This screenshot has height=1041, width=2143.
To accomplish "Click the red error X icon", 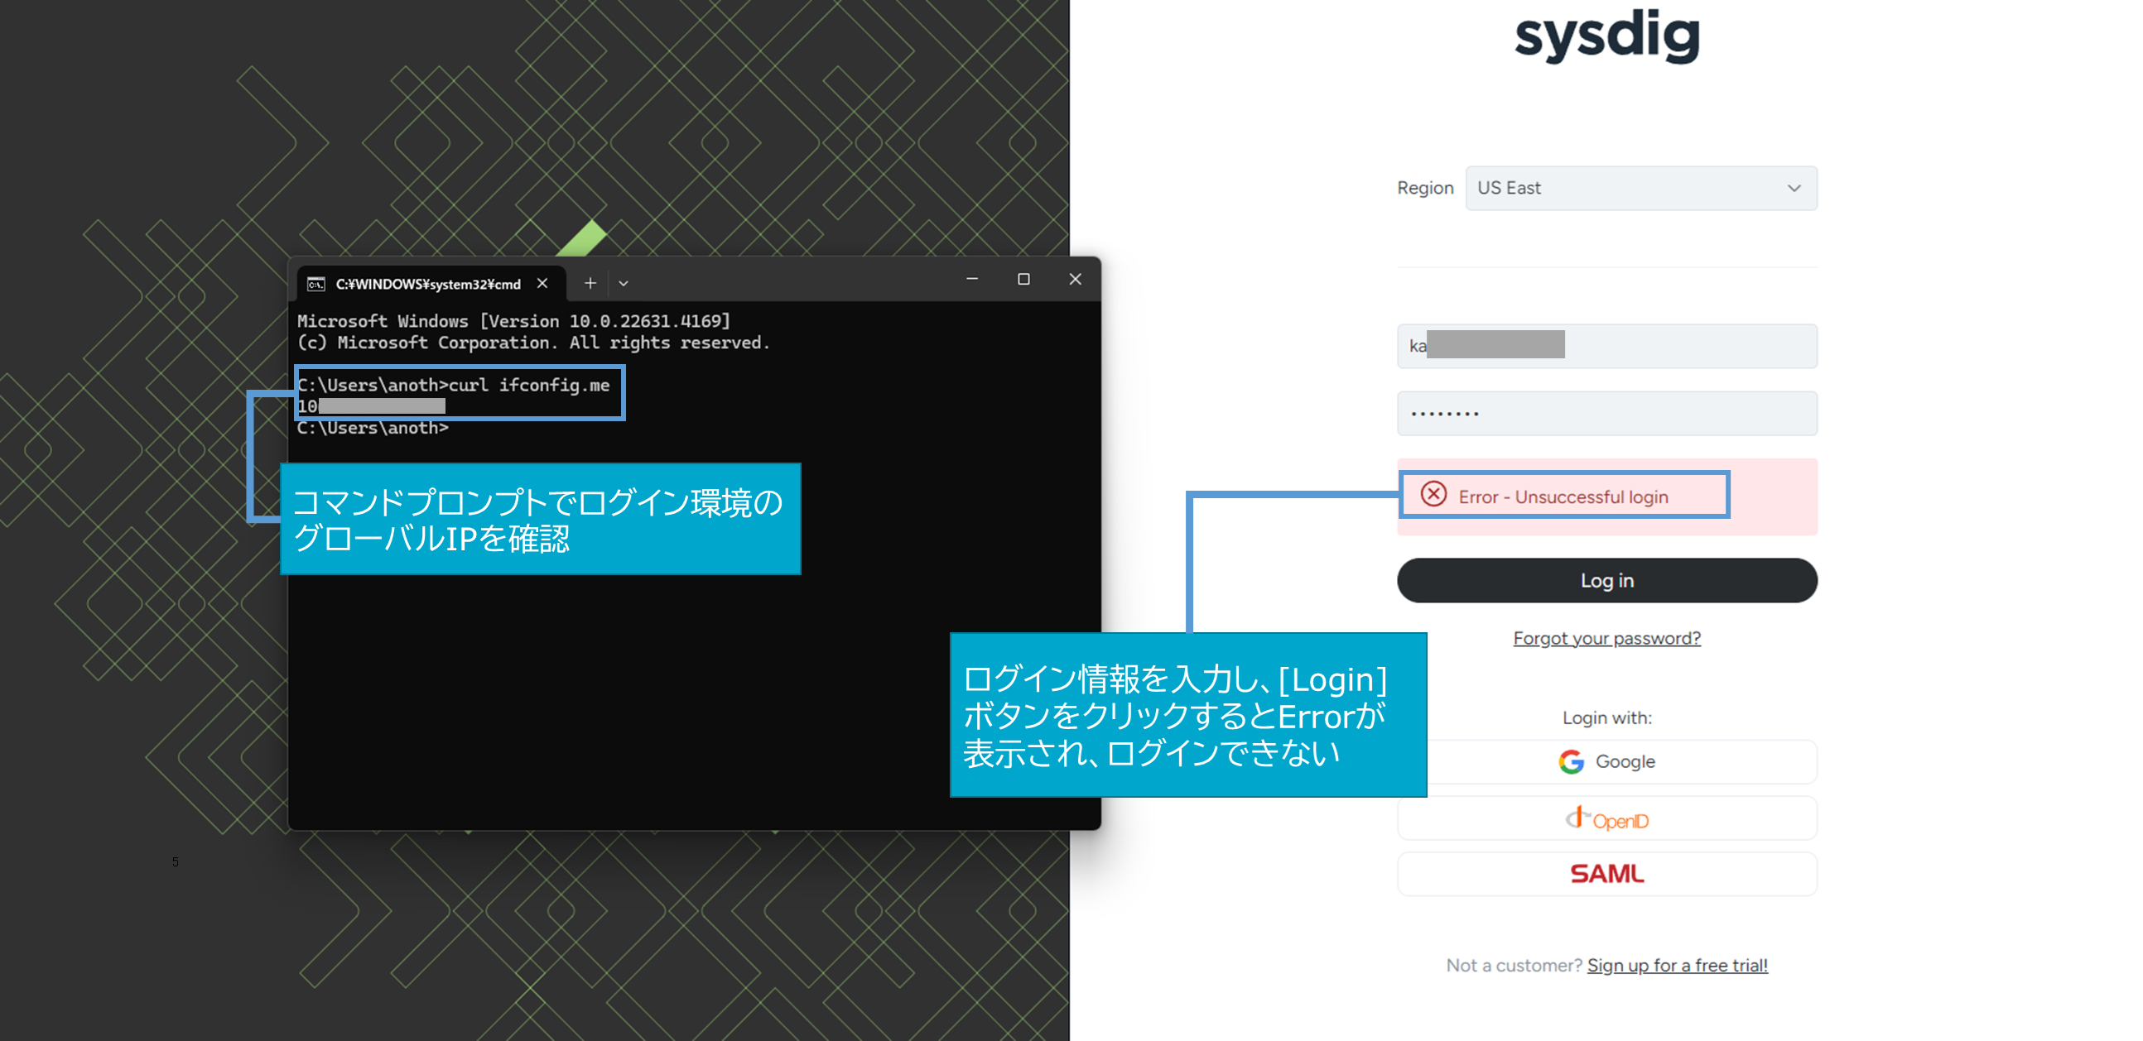I will [x=1433, y=495].
